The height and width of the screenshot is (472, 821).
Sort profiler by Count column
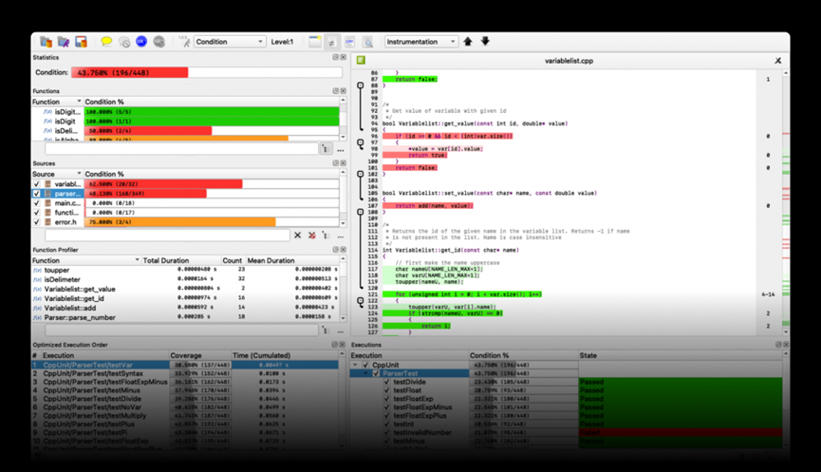click(x=233, y=260)
